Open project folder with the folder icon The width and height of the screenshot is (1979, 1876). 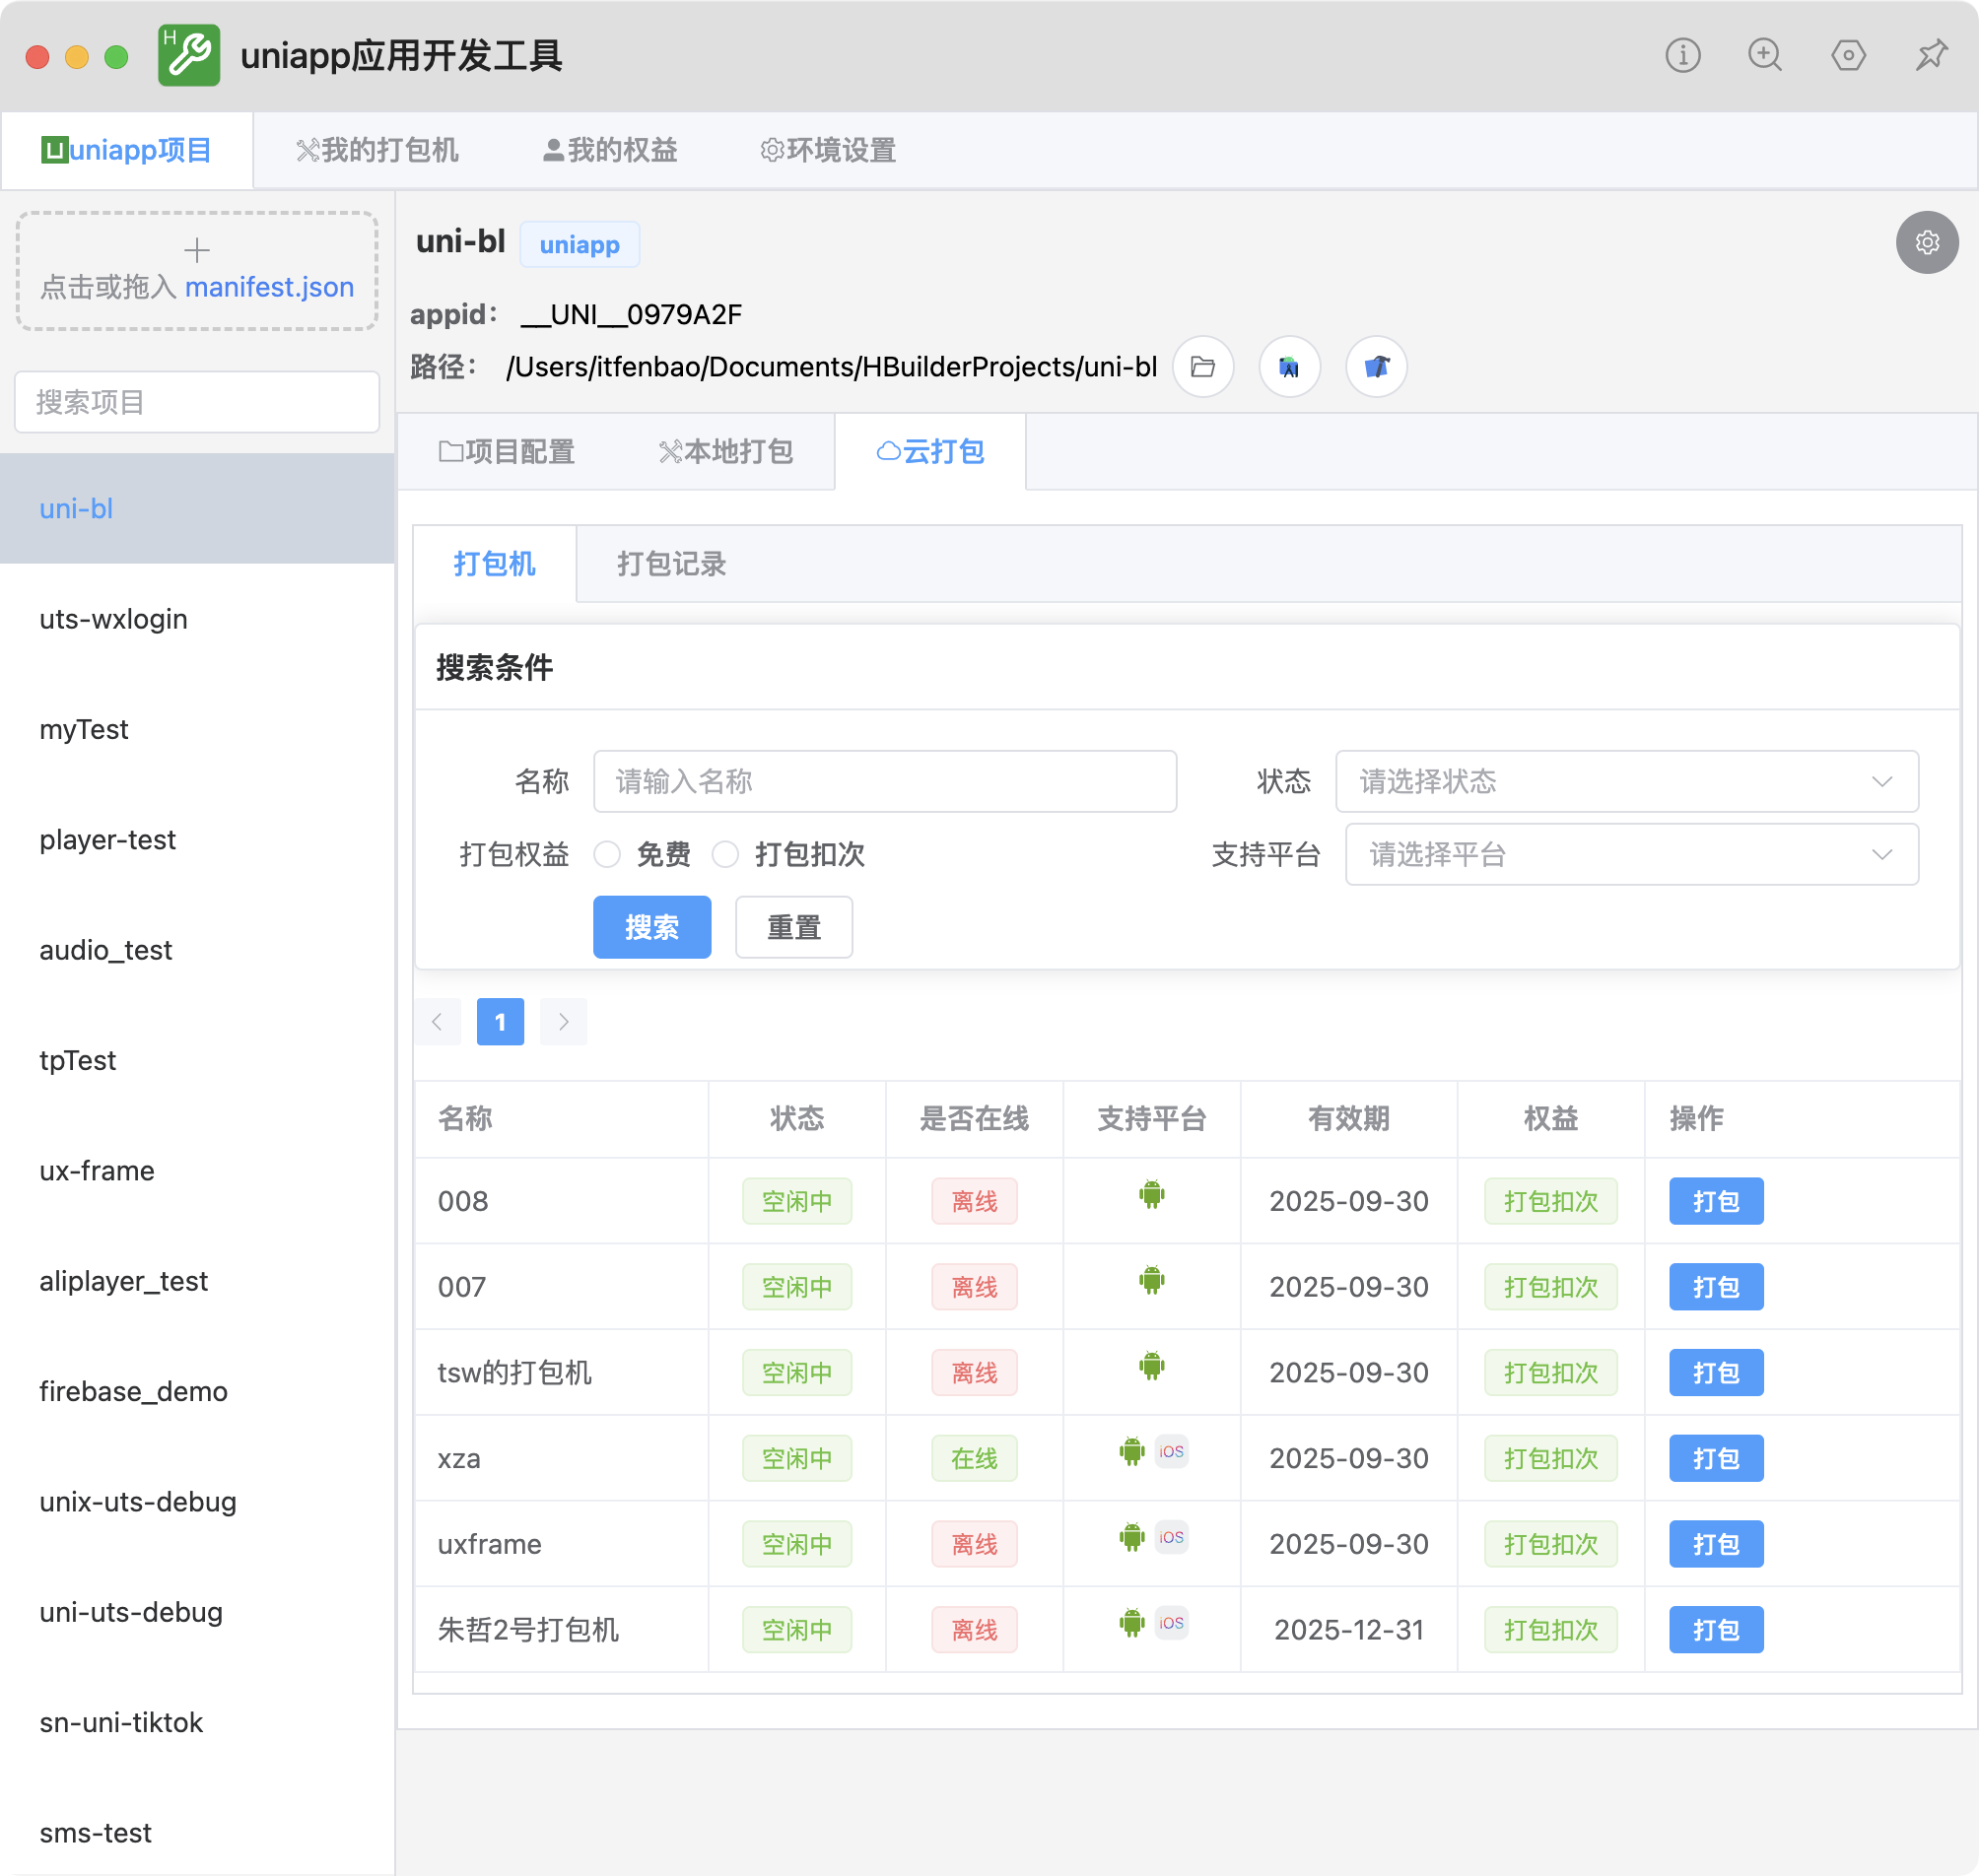click(x=1202, y=367)
